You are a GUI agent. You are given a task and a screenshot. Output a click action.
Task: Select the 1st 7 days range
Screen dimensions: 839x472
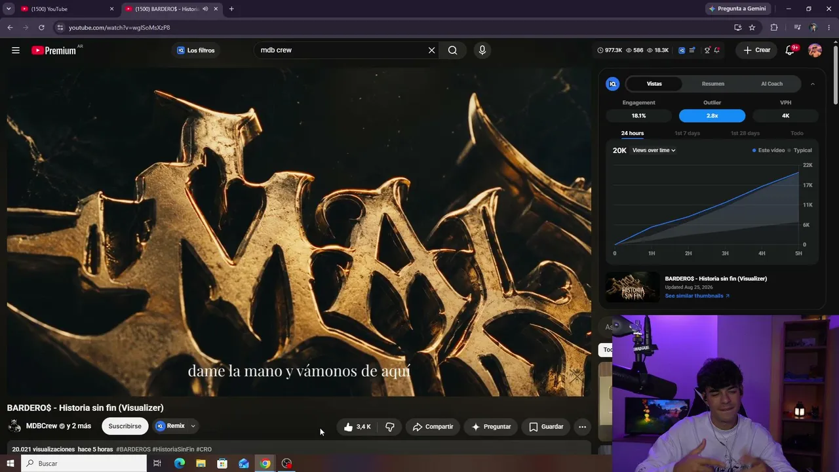pyautogui.click(x=687, y=133)
